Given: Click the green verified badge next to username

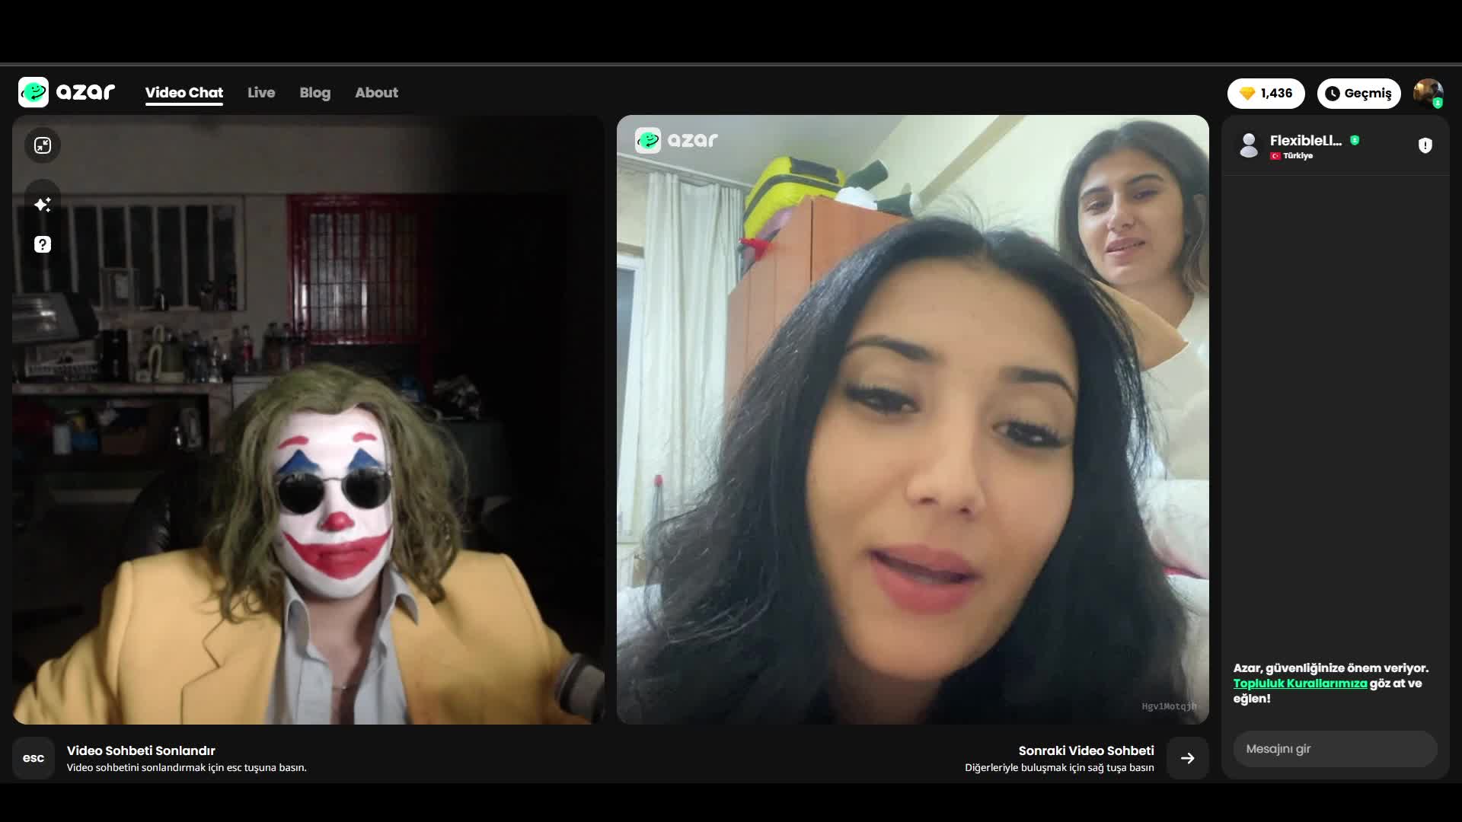Looking at the screenshot, I should 1355,140.
